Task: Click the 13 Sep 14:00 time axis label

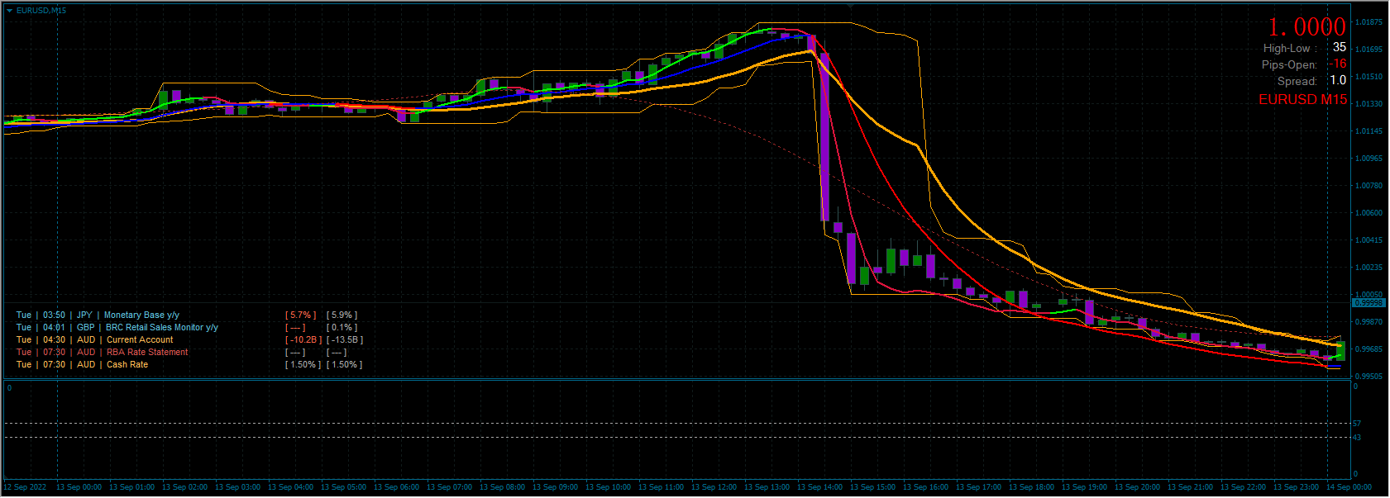Action: [x=819, y=487]
